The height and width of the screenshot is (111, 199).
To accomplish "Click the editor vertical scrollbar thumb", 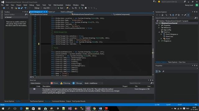I will 153,53.
